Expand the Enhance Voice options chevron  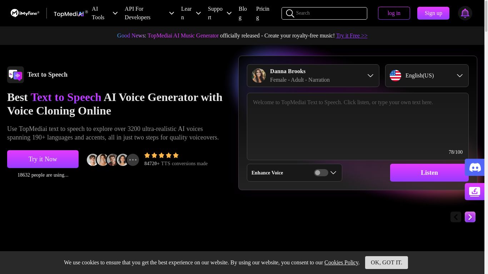click(x=333, y=173)
